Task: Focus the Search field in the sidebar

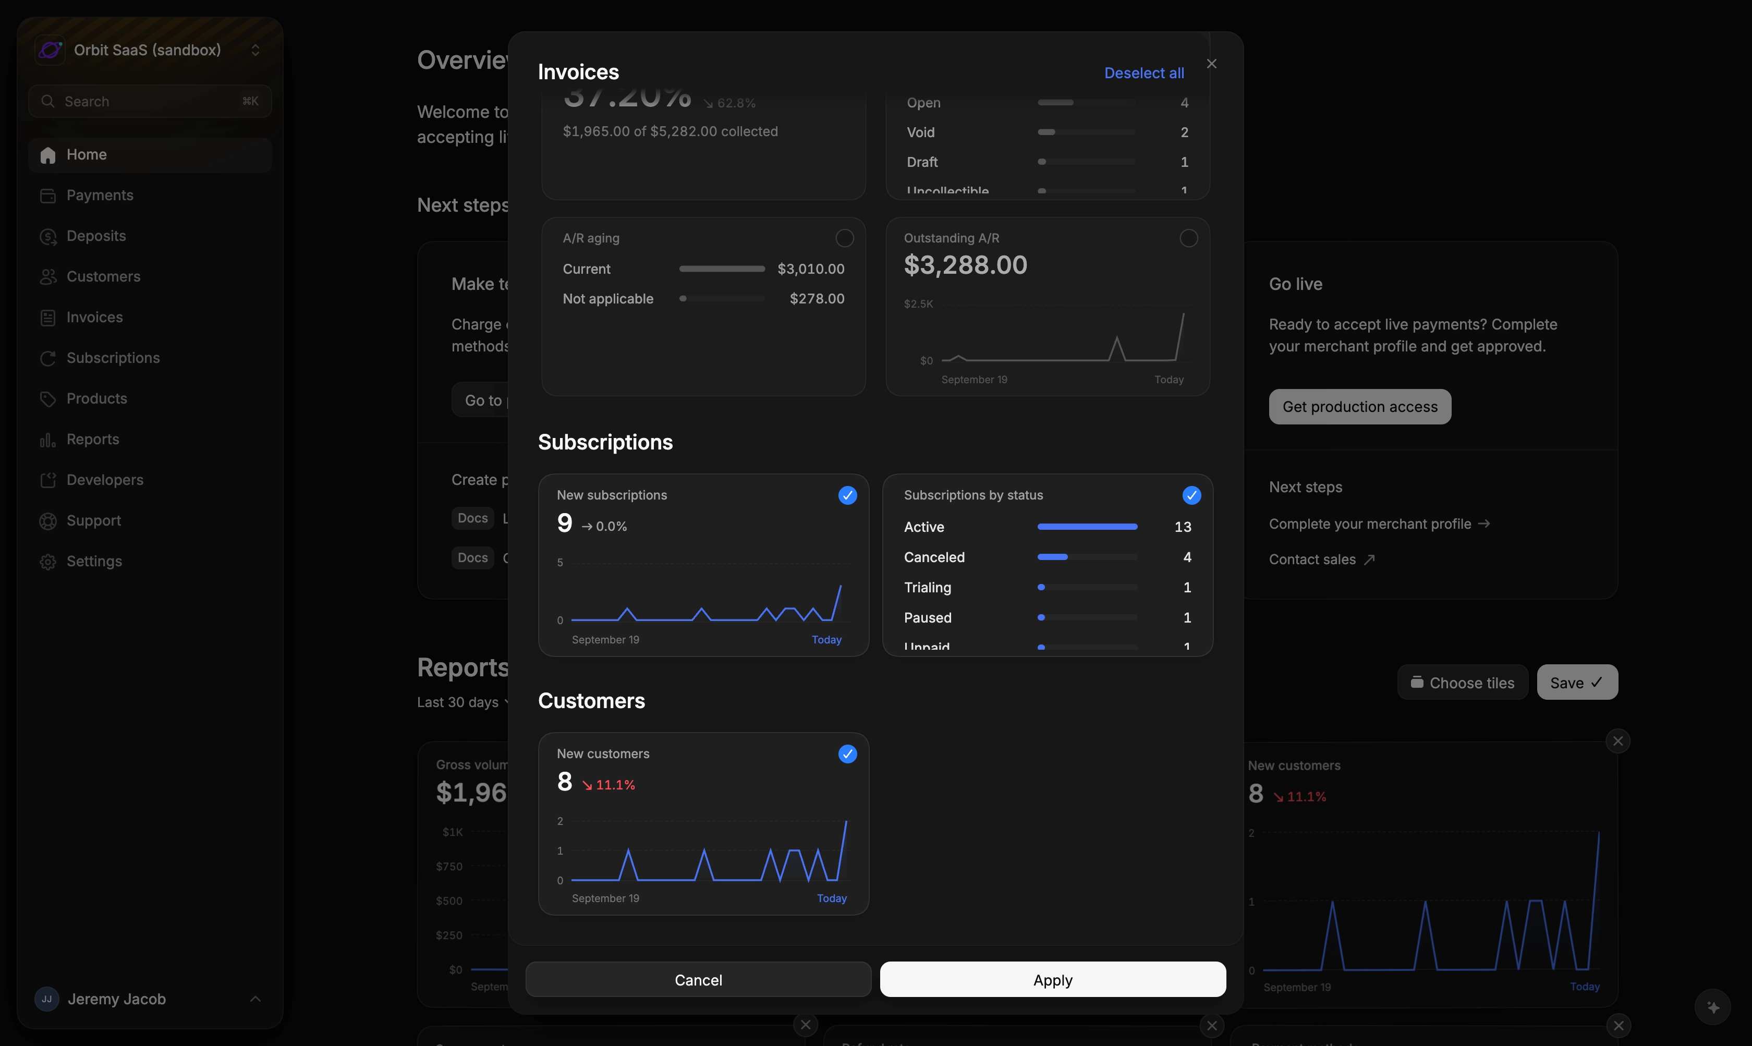Action: 150,102
